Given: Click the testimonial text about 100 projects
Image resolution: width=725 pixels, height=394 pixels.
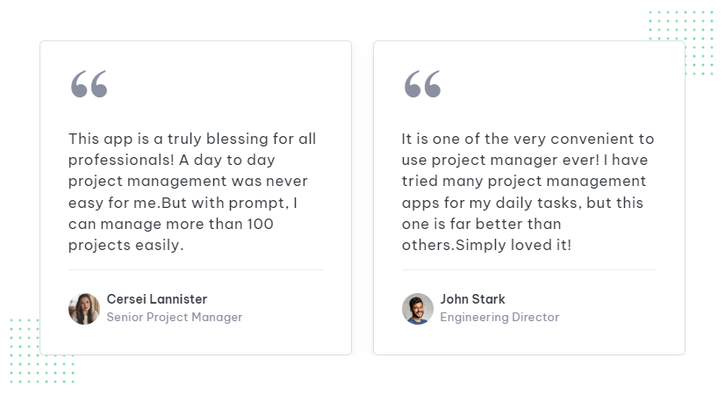Looking at the screenshot, I should (192, 192).
